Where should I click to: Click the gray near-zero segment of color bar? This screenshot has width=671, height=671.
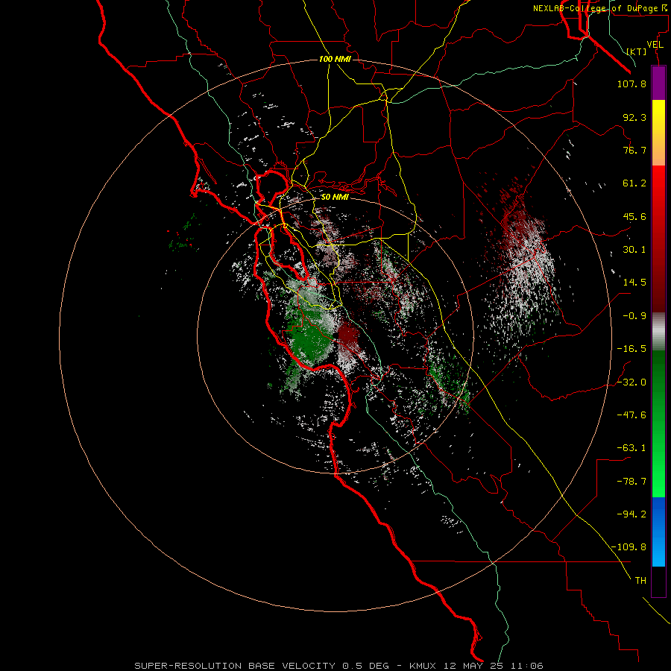[658, 332]
